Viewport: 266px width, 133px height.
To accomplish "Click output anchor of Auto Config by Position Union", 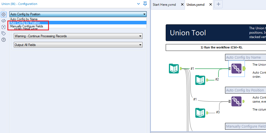I will 244,102.
